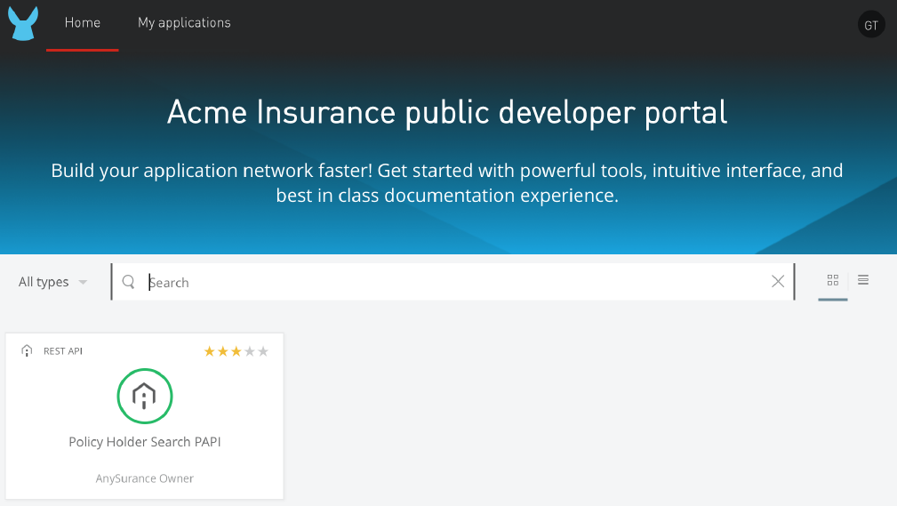
Task: Open the GT user avatar menu
Action: pyautogui.click(x=871, y=25)
